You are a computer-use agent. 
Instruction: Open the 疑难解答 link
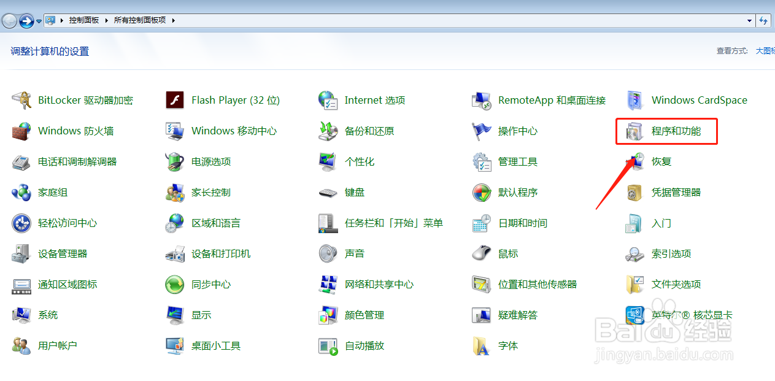pos(518,315)
